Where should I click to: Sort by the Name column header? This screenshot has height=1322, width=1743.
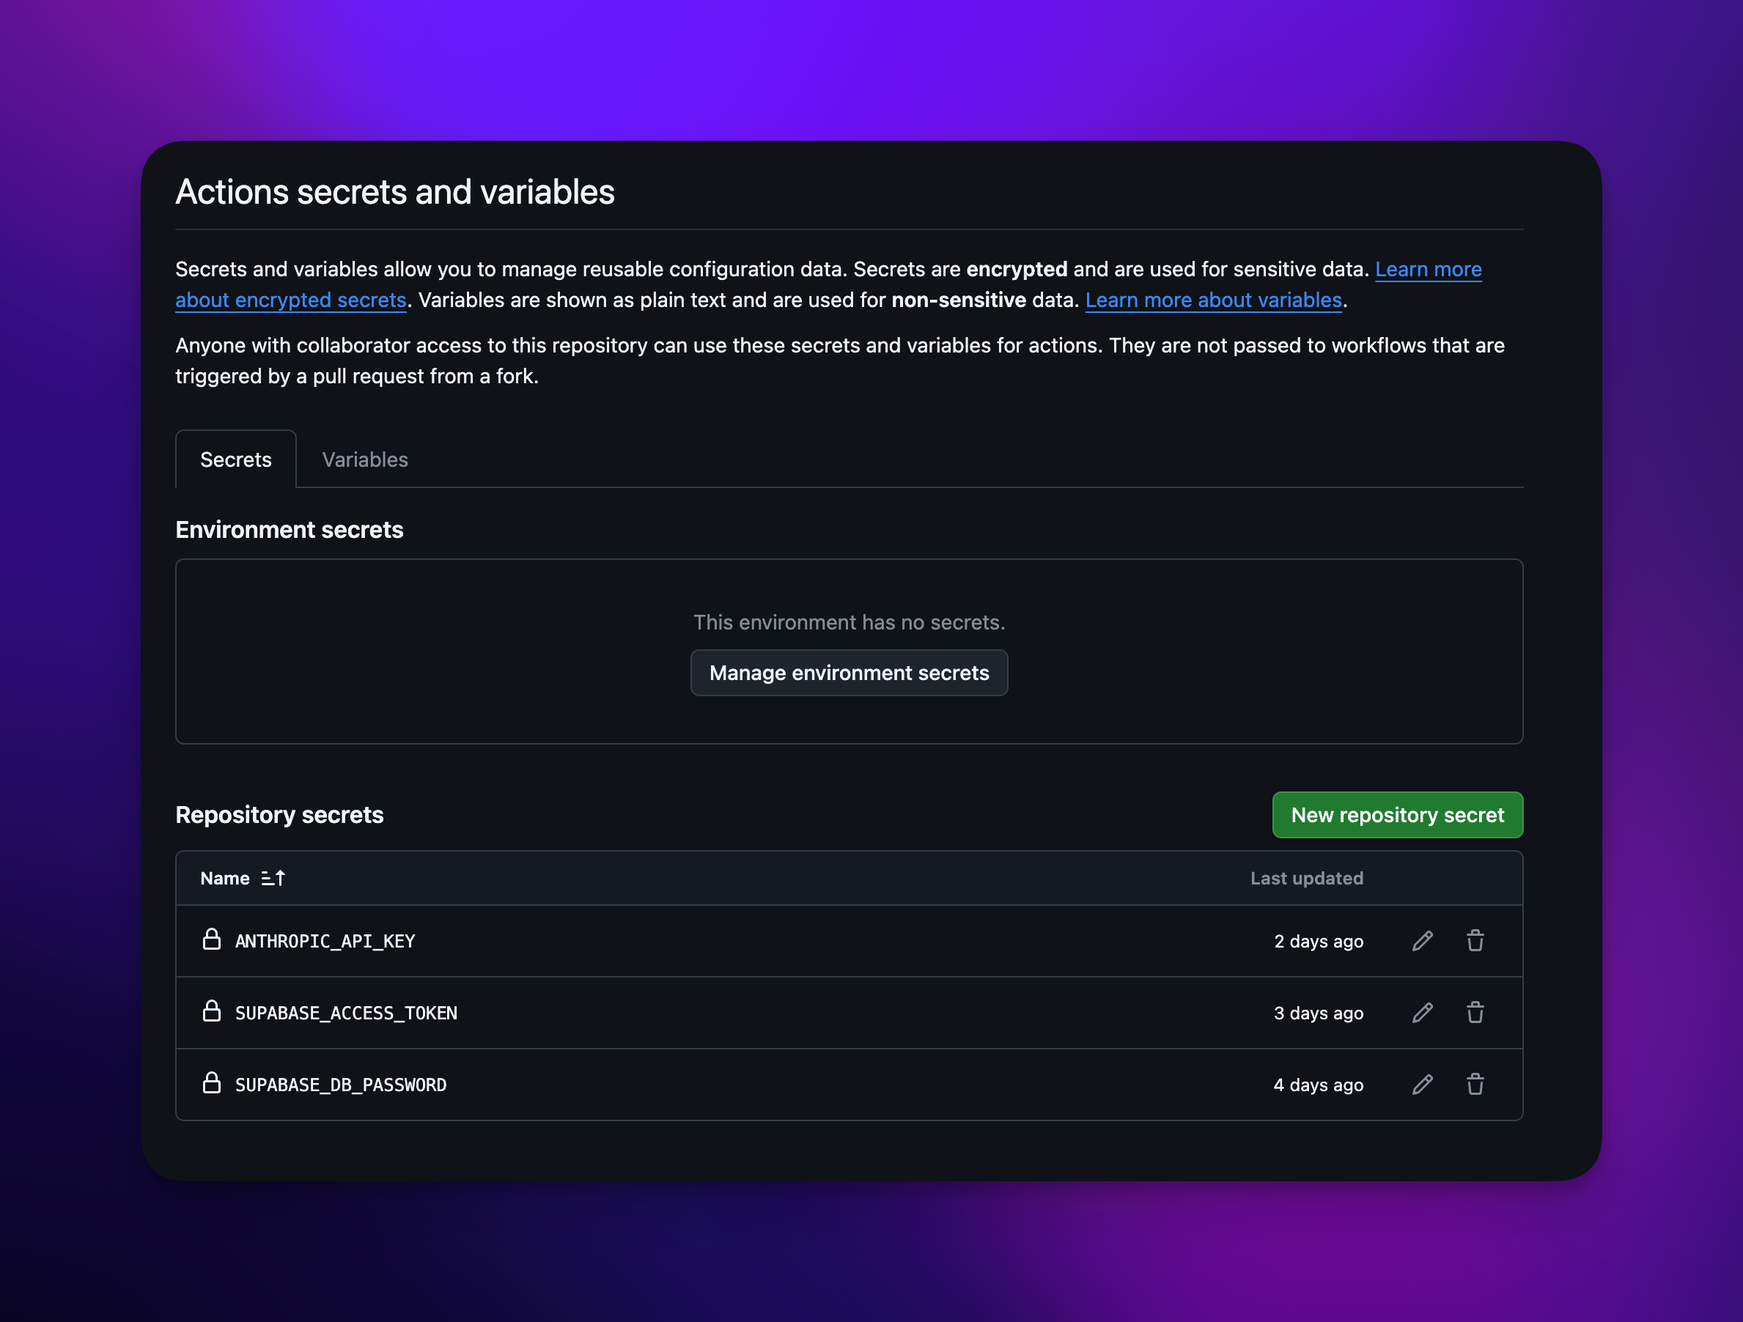(x=224, y=878)
